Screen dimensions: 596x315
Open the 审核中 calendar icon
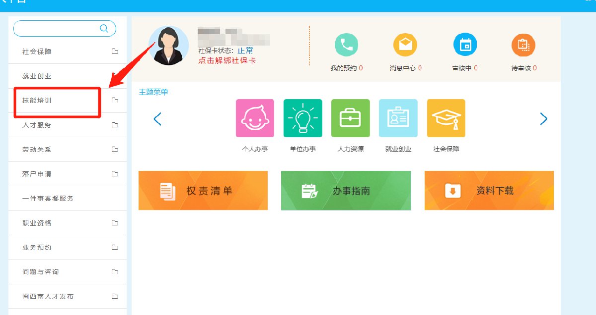(465, 45)
